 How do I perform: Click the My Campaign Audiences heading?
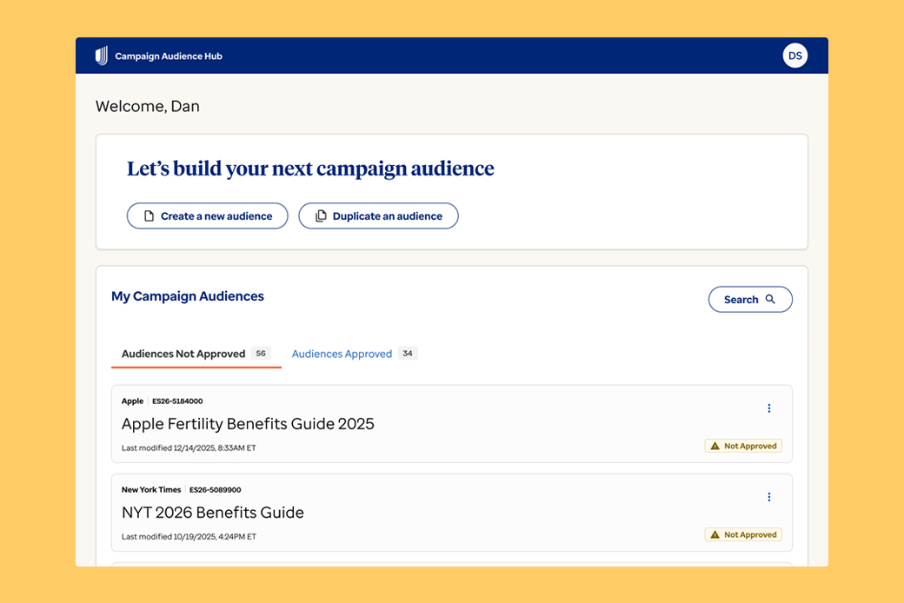pyautogui.click(x=188, y=296)
